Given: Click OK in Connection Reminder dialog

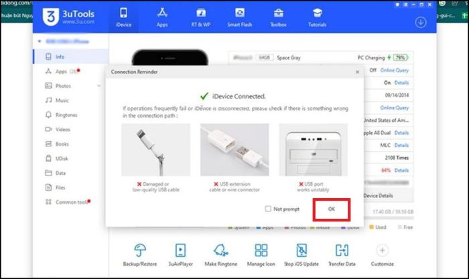Looking at the screenshot, I should [332, 209].
